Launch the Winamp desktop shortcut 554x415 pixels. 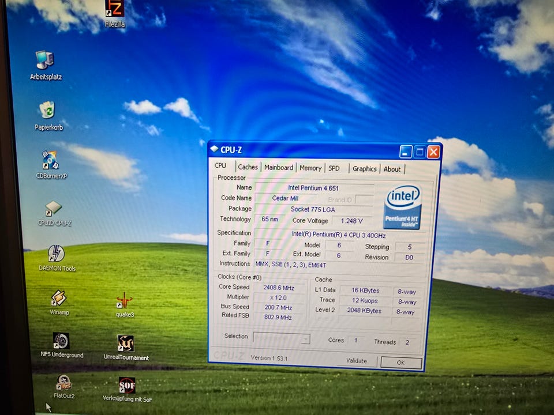click(x=59, y=303)
